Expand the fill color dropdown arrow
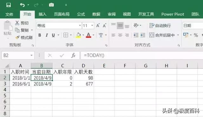Viewport: 203px width, 117px height. click(83, 35)
